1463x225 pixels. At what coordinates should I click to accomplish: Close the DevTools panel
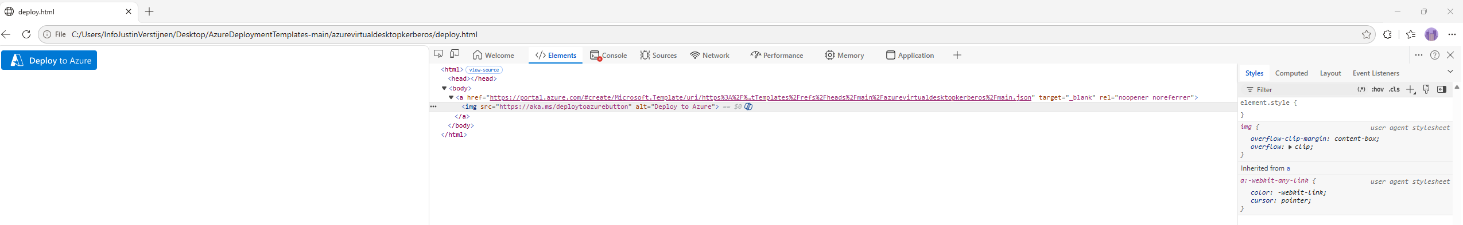(x=1450, y=55)
